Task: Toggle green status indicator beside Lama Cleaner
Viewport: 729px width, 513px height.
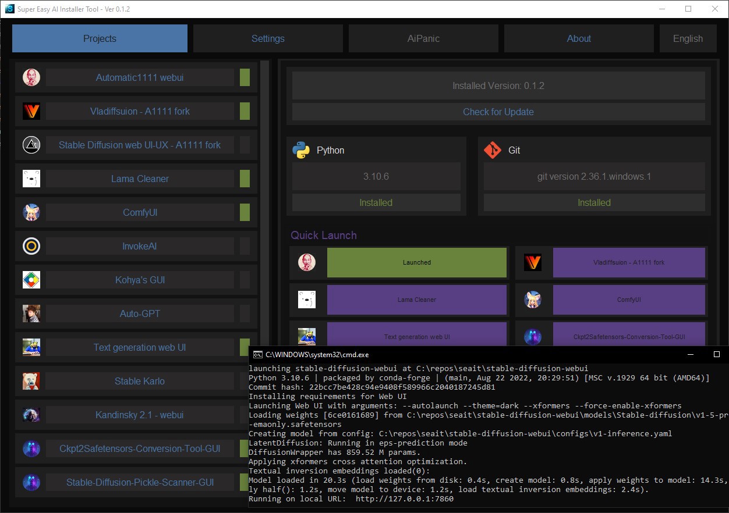Action: [245, 179]
